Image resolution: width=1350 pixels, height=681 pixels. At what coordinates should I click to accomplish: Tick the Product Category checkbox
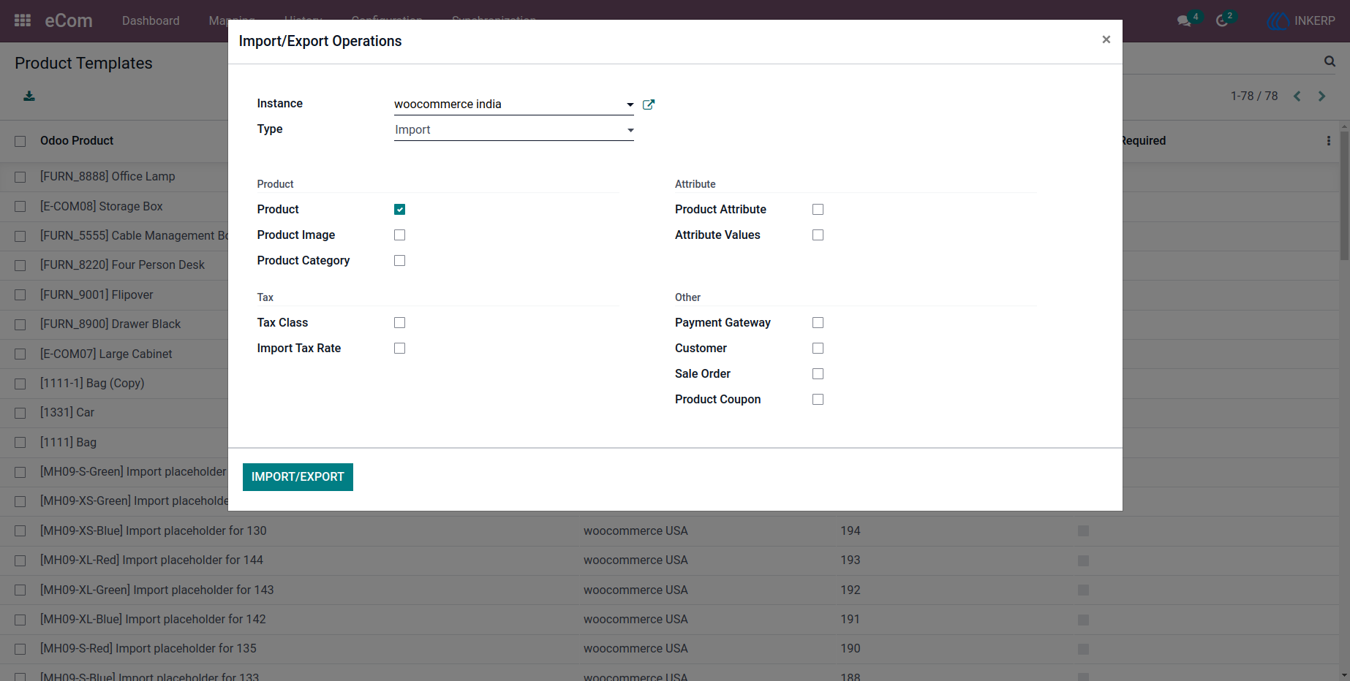(x=399, y=261)
